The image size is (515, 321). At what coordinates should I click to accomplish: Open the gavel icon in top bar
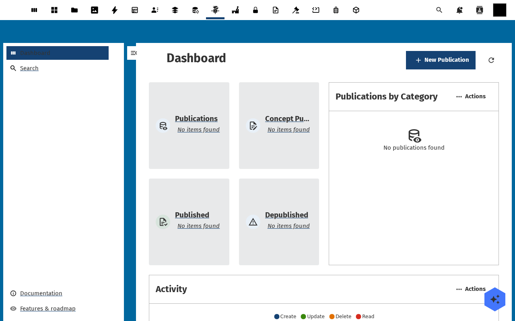296,10
